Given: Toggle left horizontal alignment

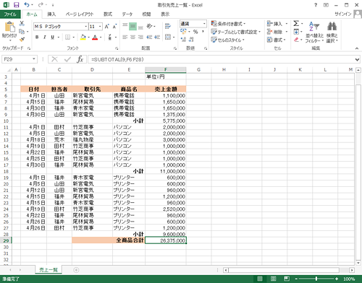Looking at the screenshot, I should point(125,37).
